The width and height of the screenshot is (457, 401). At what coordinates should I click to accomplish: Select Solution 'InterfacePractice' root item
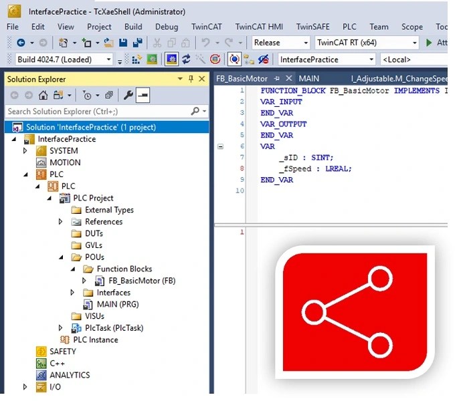click(x=107, y=127)
